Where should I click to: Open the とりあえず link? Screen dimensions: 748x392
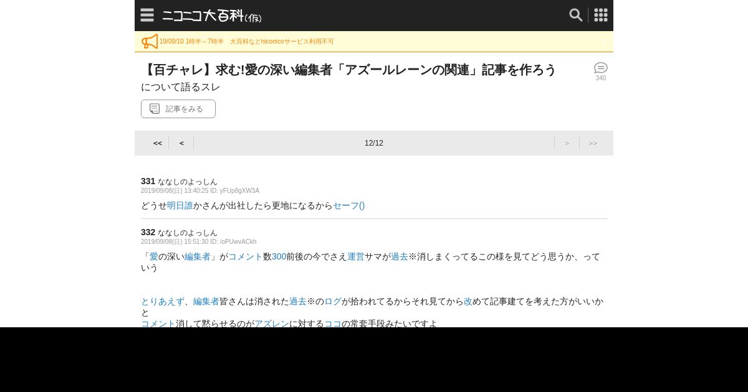pyautogui.click(x=163, y=301)
